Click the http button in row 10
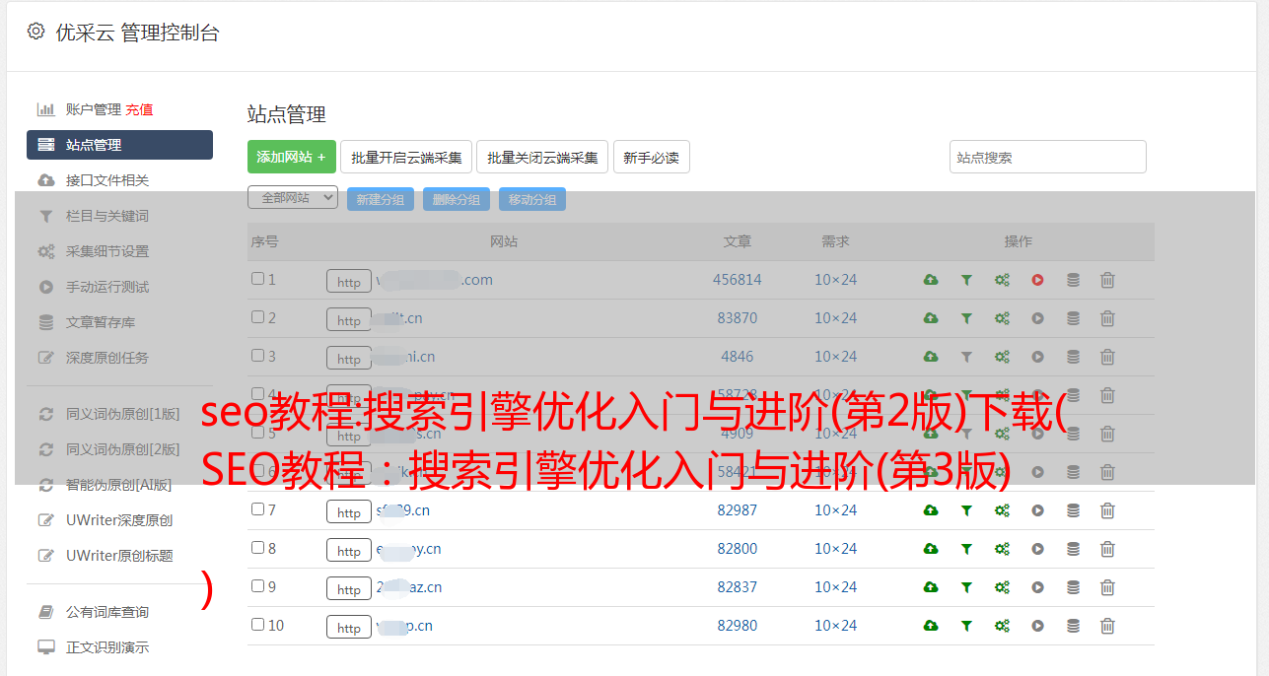This screenshot has height=676, width=1269. click(x=349, y=628)
